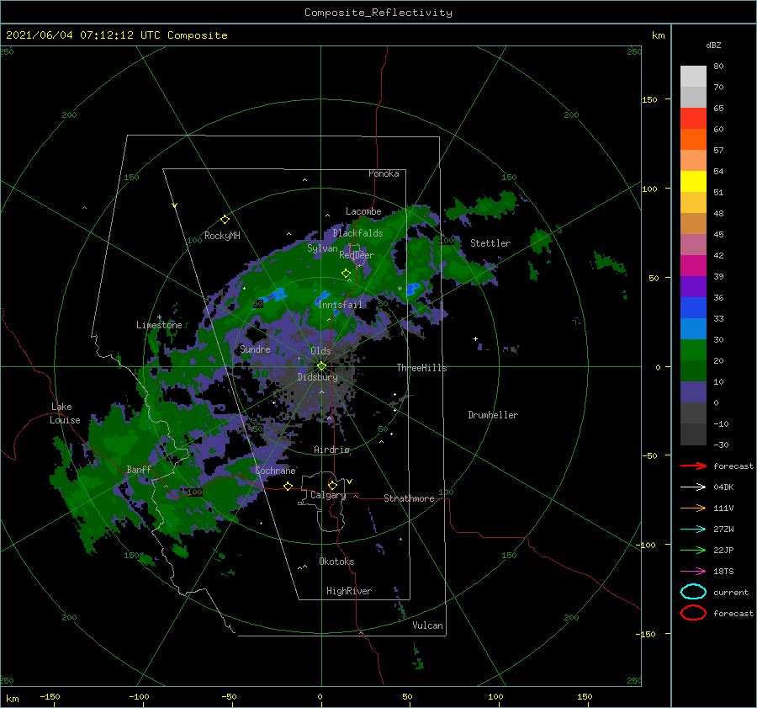757x708 pixels.
Task: Click the Cochrane label
Action: tap(275, 471)
